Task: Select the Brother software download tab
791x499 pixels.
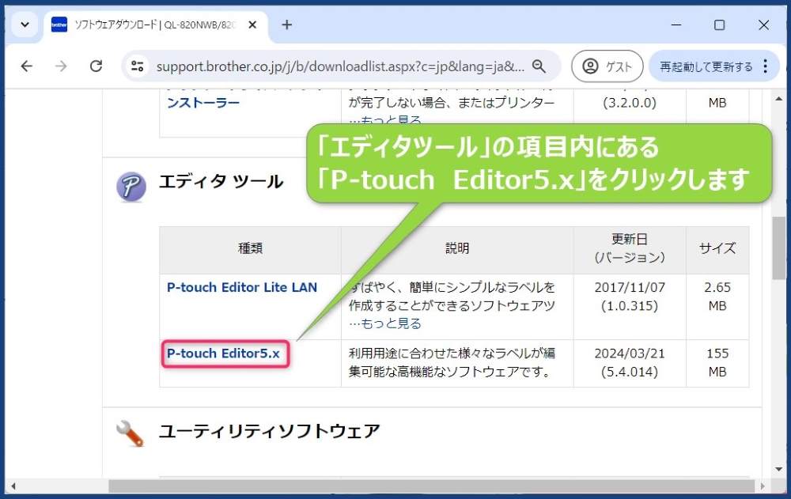Action: click(156, 25)
